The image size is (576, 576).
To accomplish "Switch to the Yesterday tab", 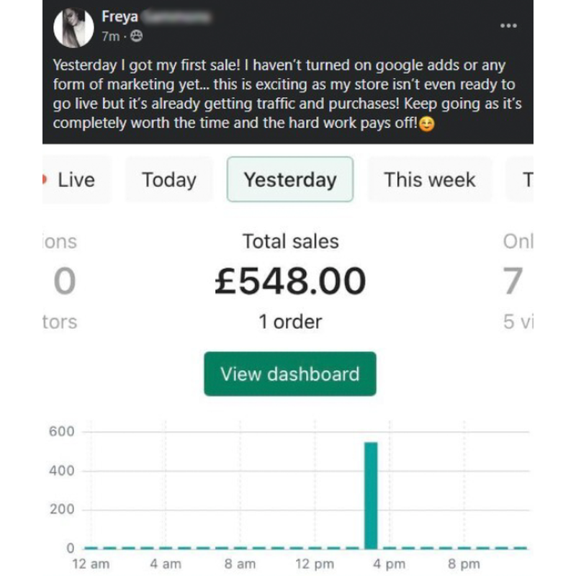I will (289, 179).
